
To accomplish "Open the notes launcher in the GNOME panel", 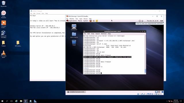I will tap(97, 21).
